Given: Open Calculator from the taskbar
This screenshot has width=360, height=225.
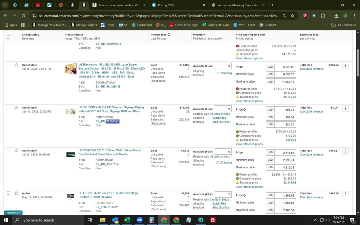Looking at the screenshot, I should [152, 220].
